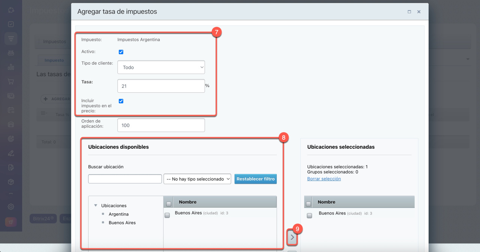The image size is (480, 252).
Task: Open the Tasks checkmark icon in sidebar
Action: click(11, 24)
